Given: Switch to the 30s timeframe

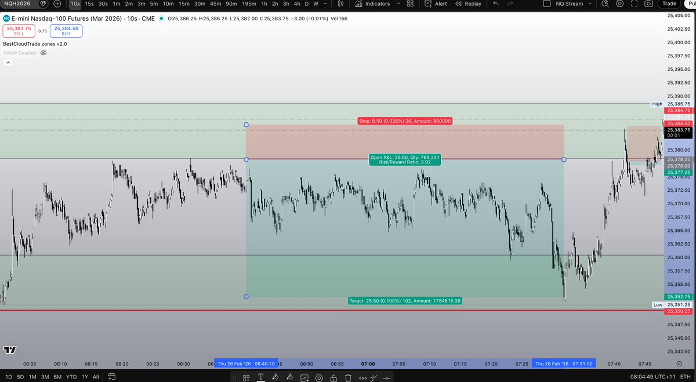Looking at the screenshot, I should 103,3.
